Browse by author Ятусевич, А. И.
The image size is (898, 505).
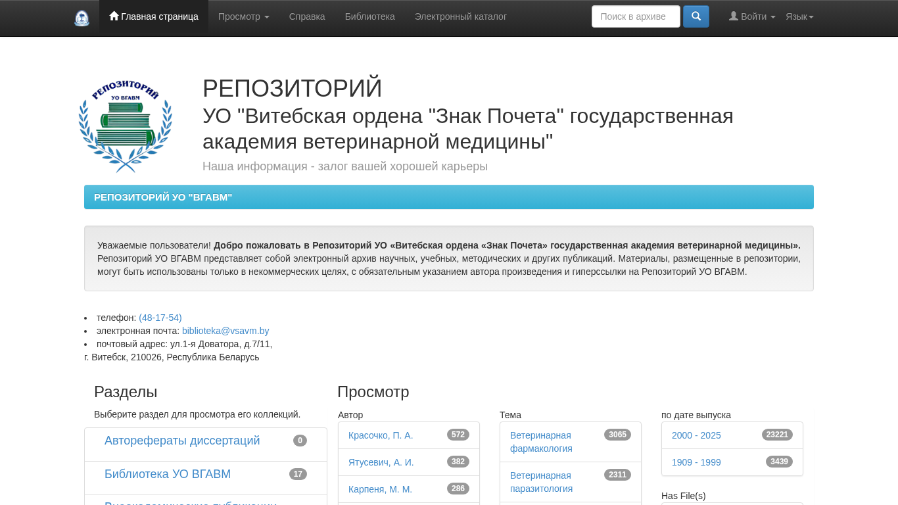pos(381,462)
